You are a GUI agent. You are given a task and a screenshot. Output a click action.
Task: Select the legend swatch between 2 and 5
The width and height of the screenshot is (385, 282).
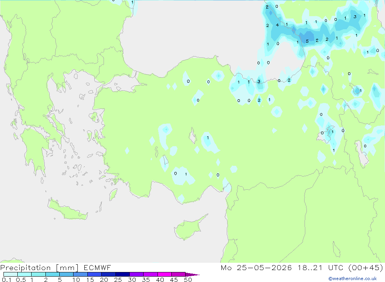click(52, 274)
